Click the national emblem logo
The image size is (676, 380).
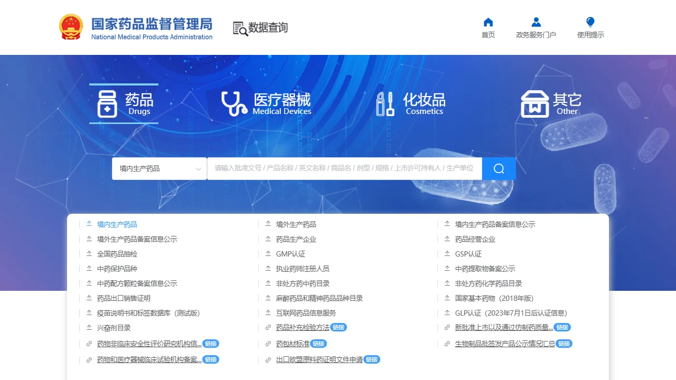pyautogui.click(x=71, y=27)
